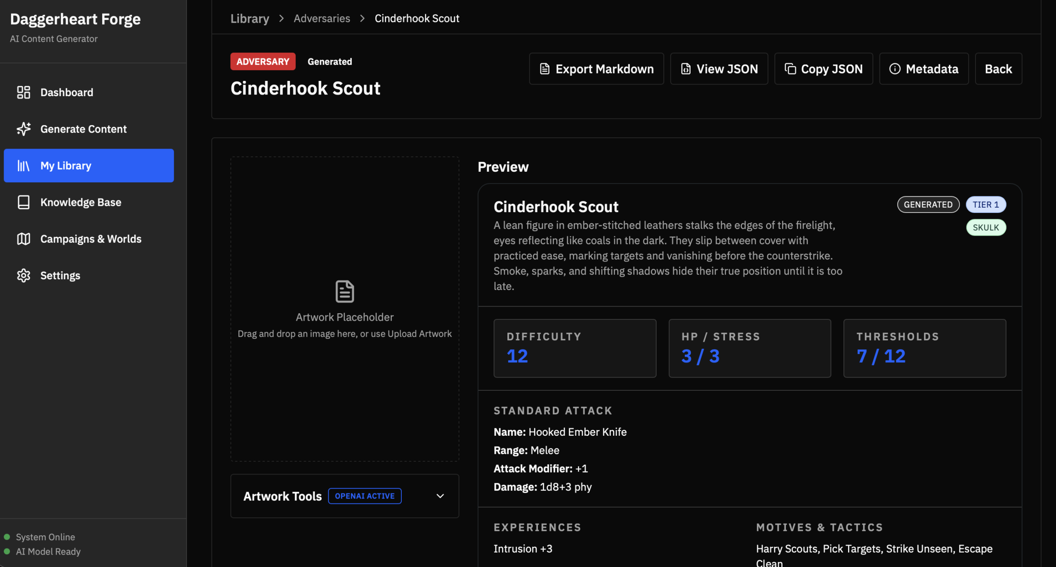Click the Attack Modifier: +1 line
Screen dimensions: 1056x567
click(x=541, y=468)
